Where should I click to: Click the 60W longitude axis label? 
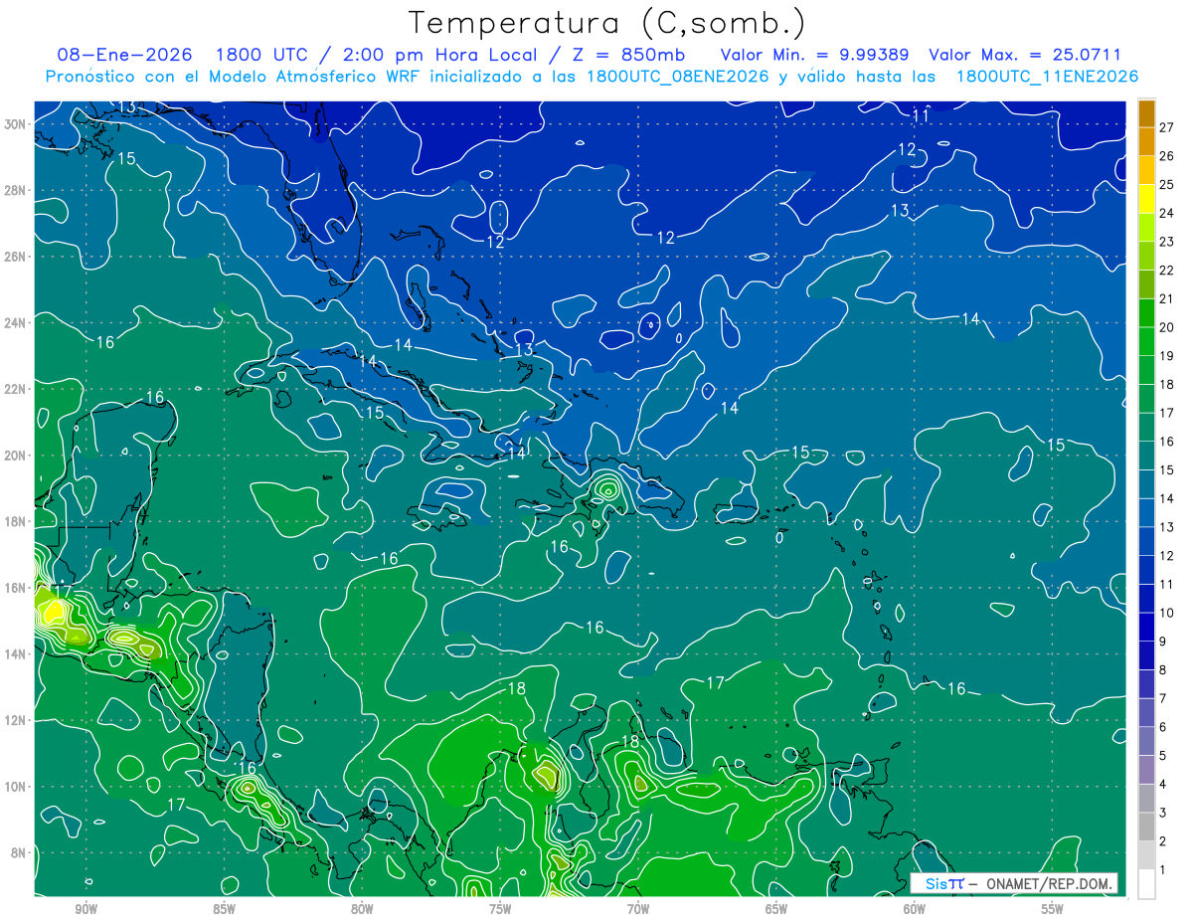click(x=915, y=909)
